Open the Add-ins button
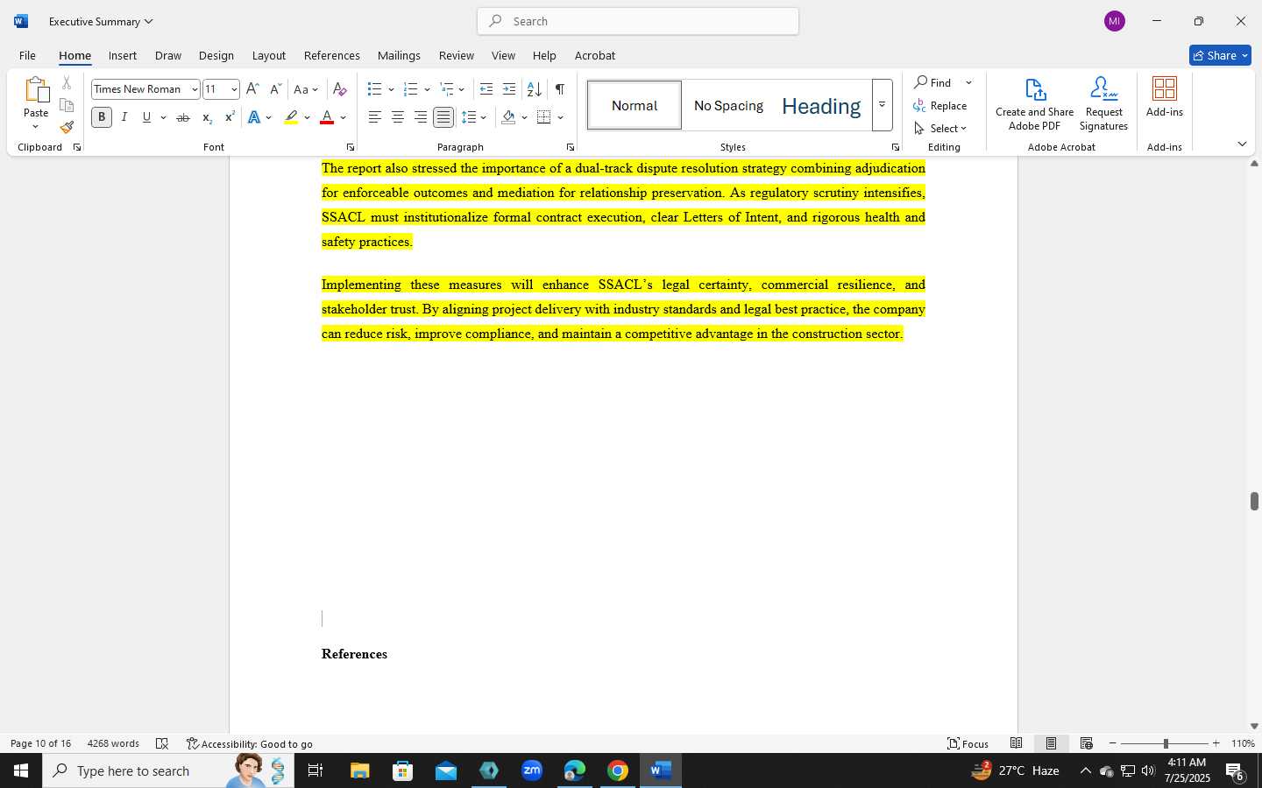Image resolution: width=1262 pixels, height=788 pixels. tap(1165, 97)
